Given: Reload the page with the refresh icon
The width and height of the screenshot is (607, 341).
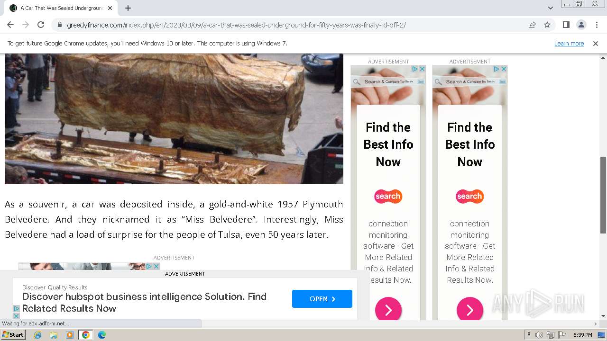Looking at the screenshot, I should click(x=41, y=25).
